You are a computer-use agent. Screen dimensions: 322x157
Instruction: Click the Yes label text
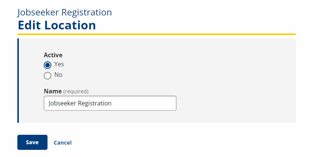59,64
